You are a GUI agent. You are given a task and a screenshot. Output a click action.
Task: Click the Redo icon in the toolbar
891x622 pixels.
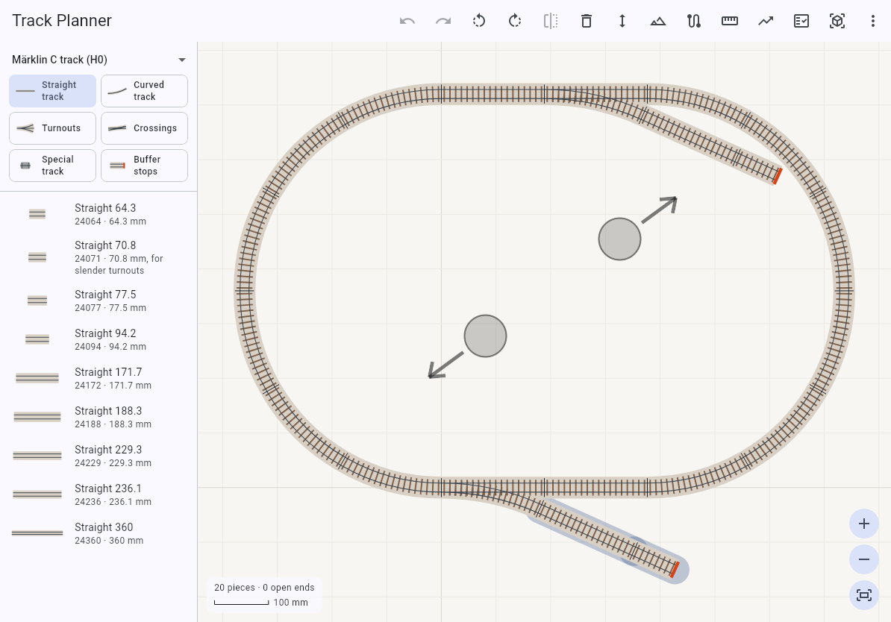tap(443, 21)
